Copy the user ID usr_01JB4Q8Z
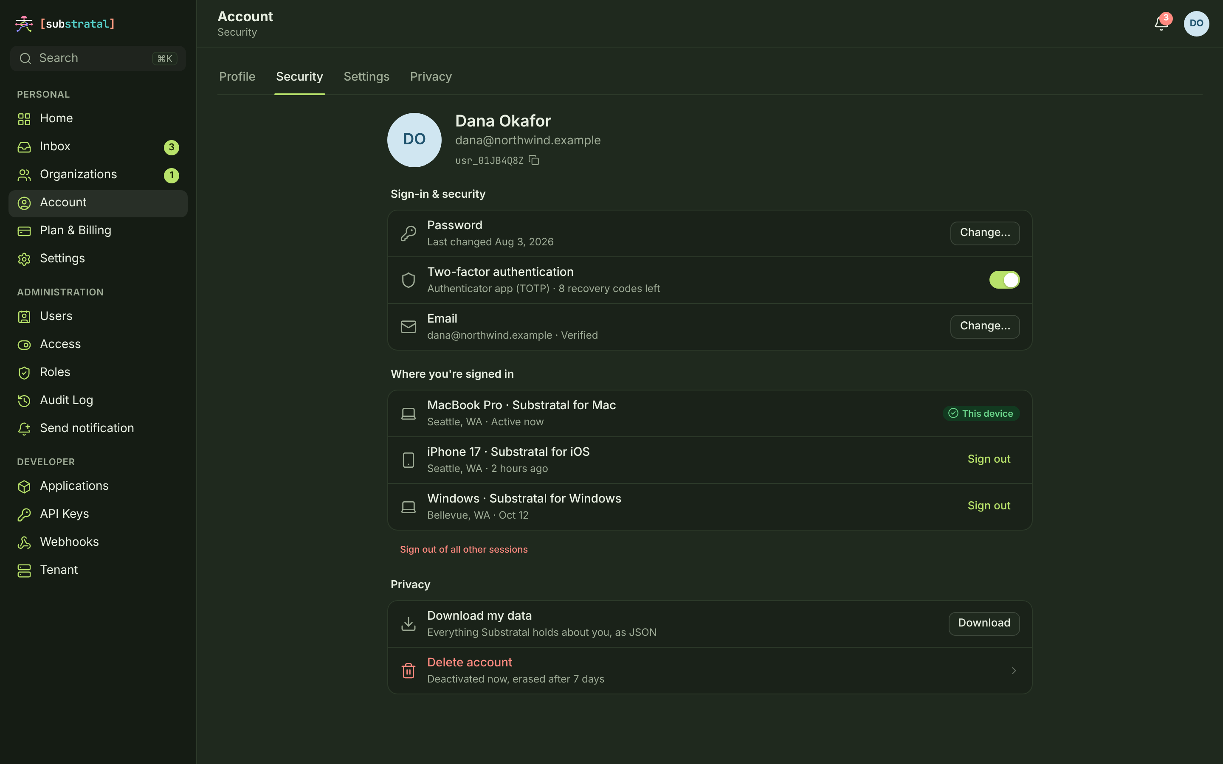1223x764 pixels. pyautogui.click(x=534, y=160)
